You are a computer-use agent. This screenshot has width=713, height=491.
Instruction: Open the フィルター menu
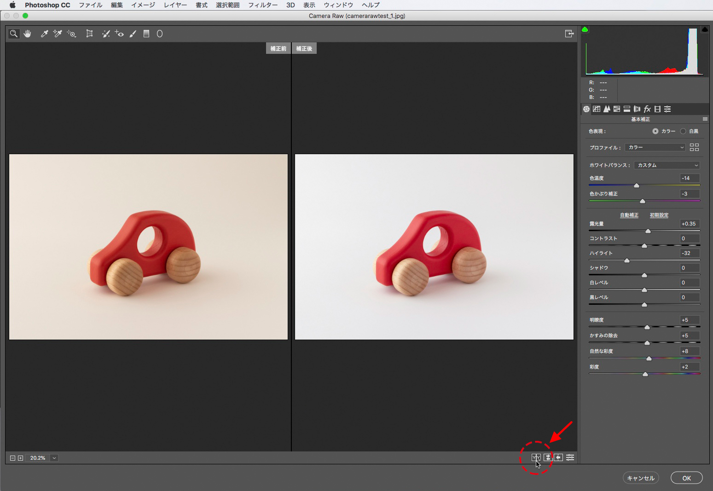(x=263, y=5)
